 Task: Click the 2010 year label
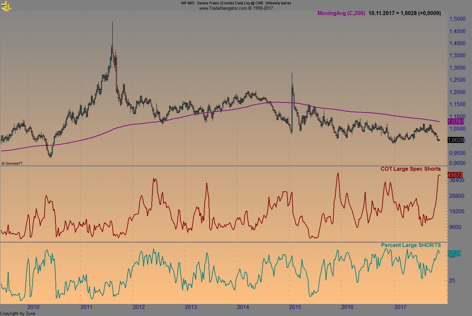(x=33, y=307)
